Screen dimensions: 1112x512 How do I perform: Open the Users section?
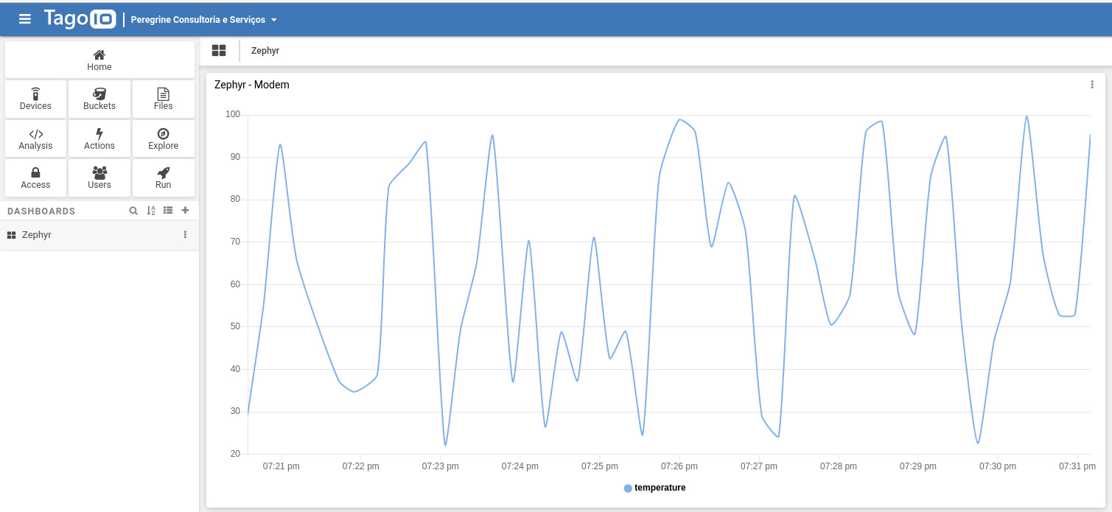pyautogui.click(x=99, y=178)
